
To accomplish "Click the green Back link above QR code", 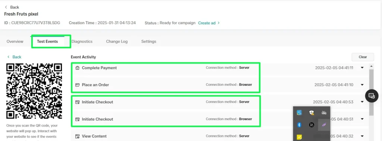I will point(15,57).
